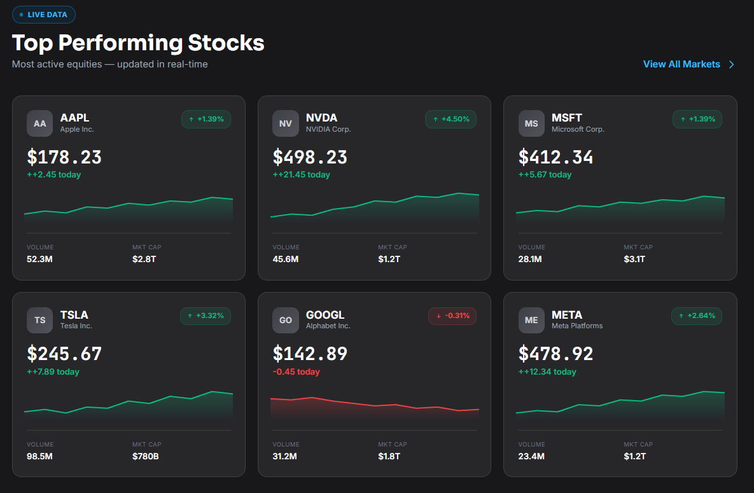754x493 pixels.
Task: Click the NVDA price $498.23
Action: 310,157
